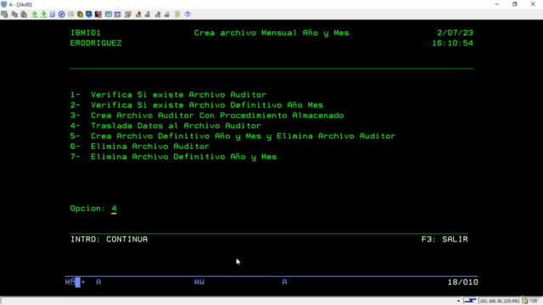Click the MW indicator in operator line

pyautogui.click(x=199, y=282)
